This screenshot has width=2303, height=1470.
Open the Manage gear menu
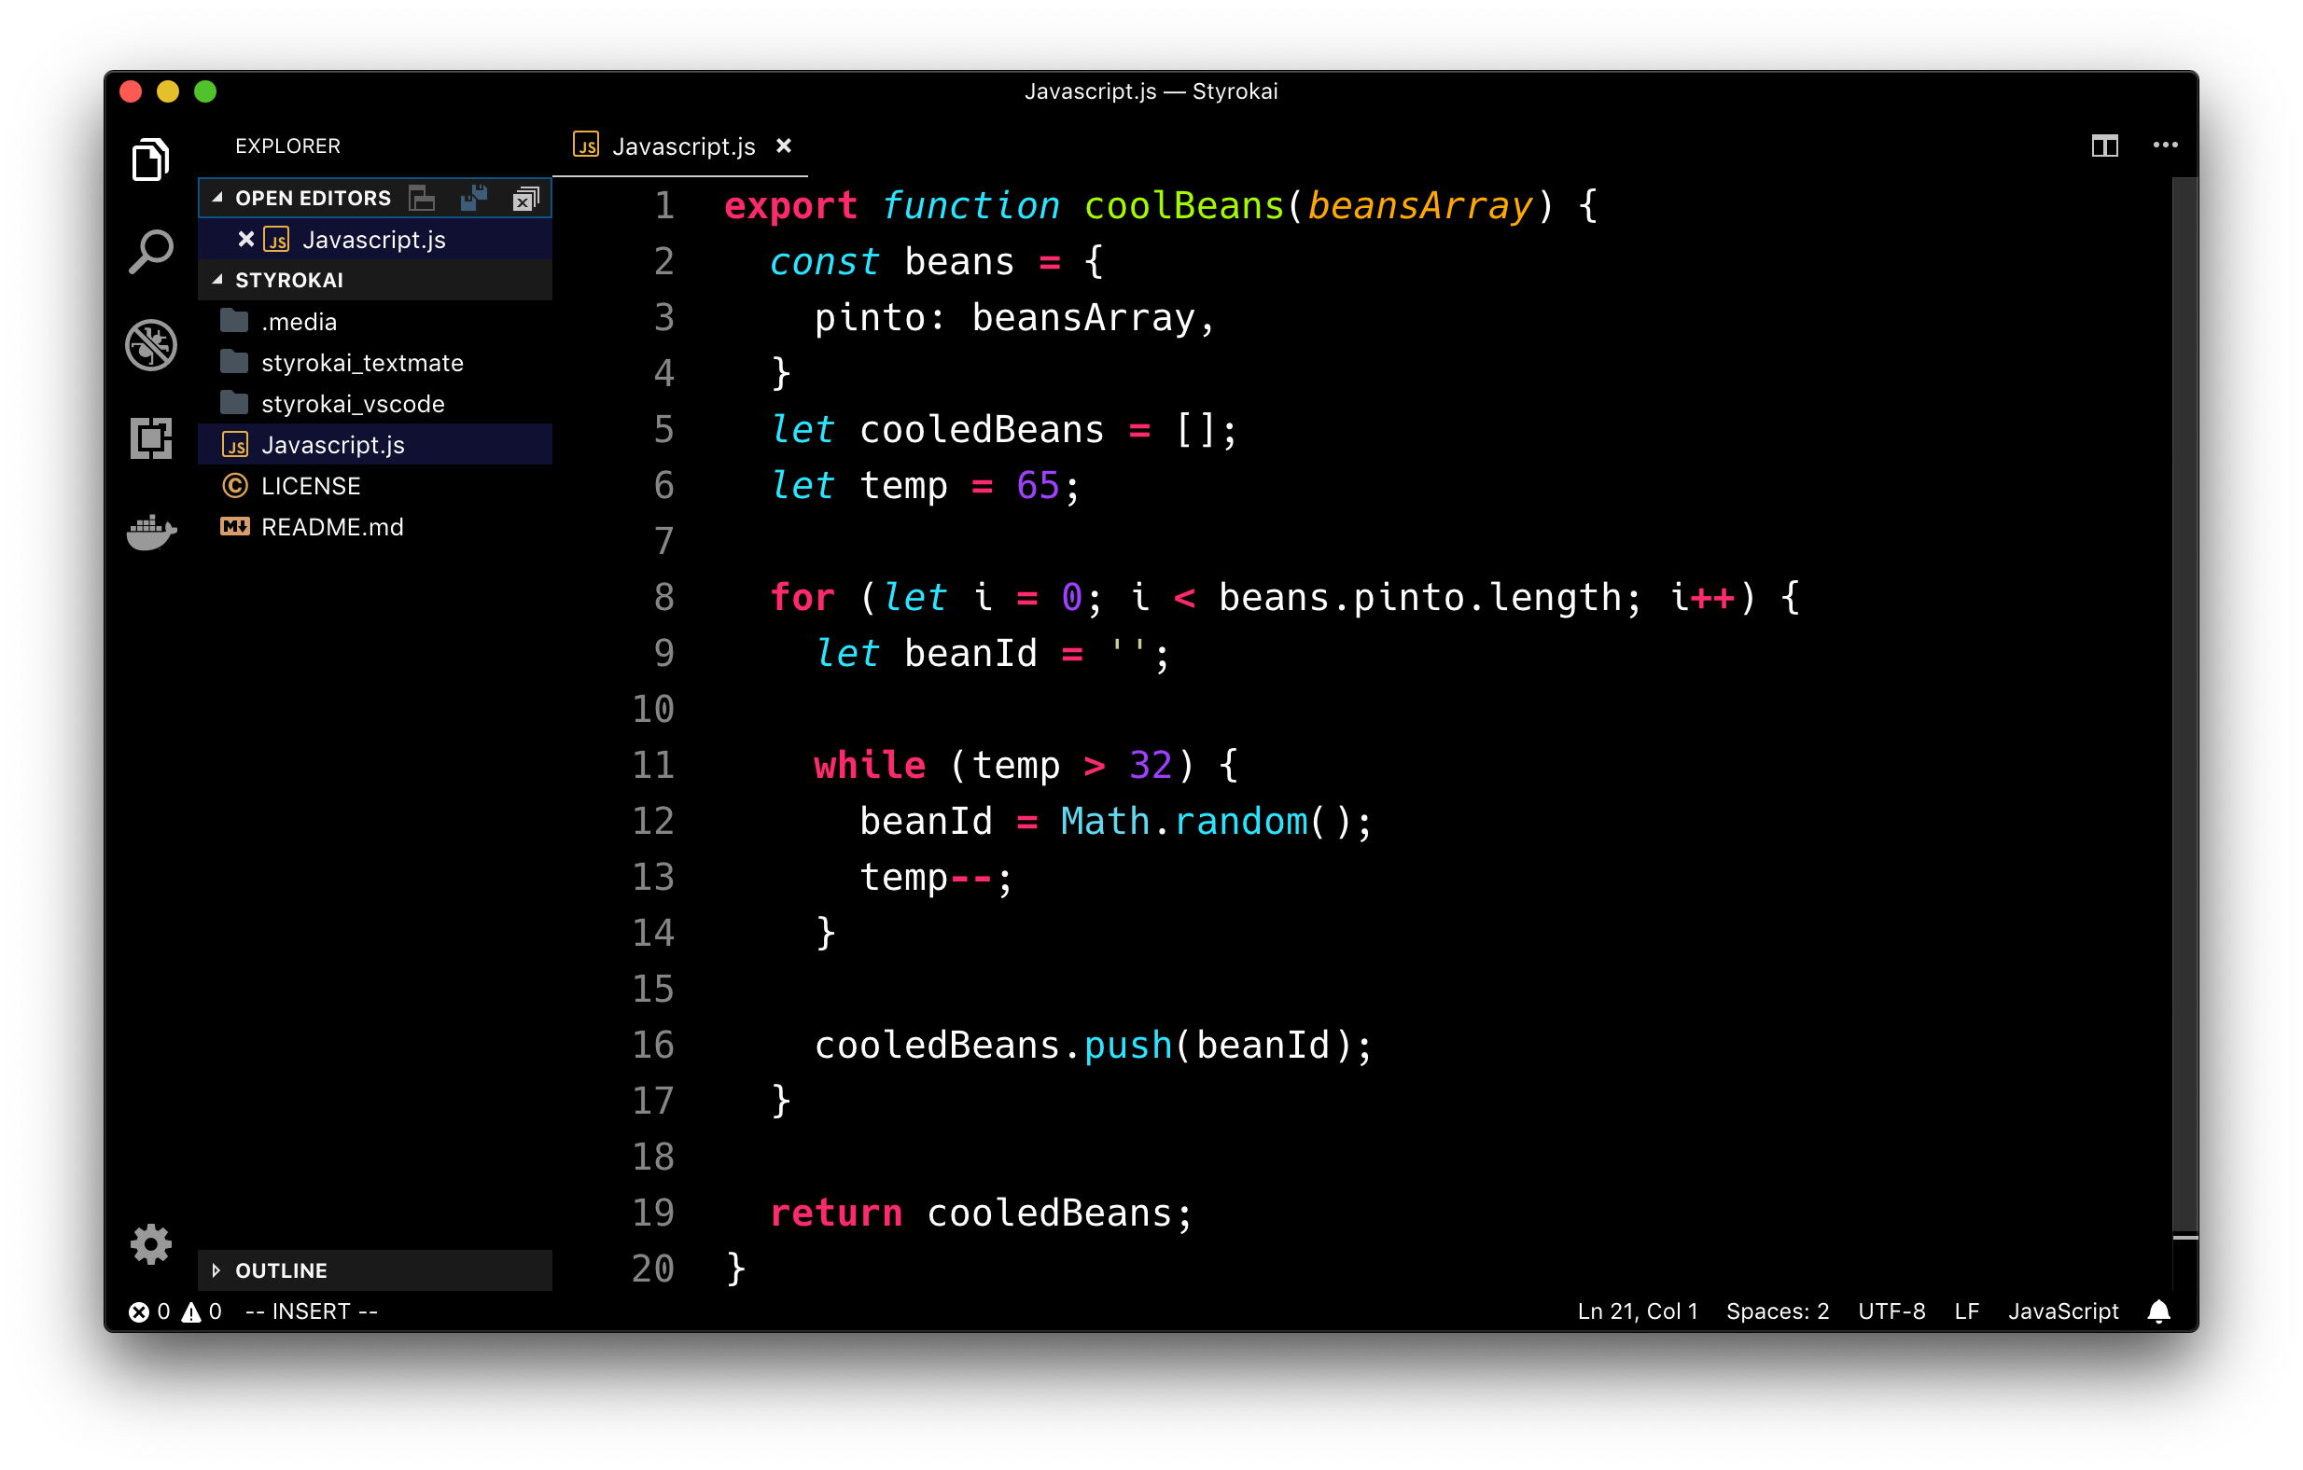150,1243
